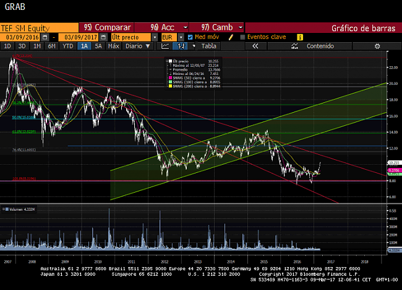Viewport: 402px width, 290px height.
Task: Select the bar chart type icon
Action: point(181,46)
